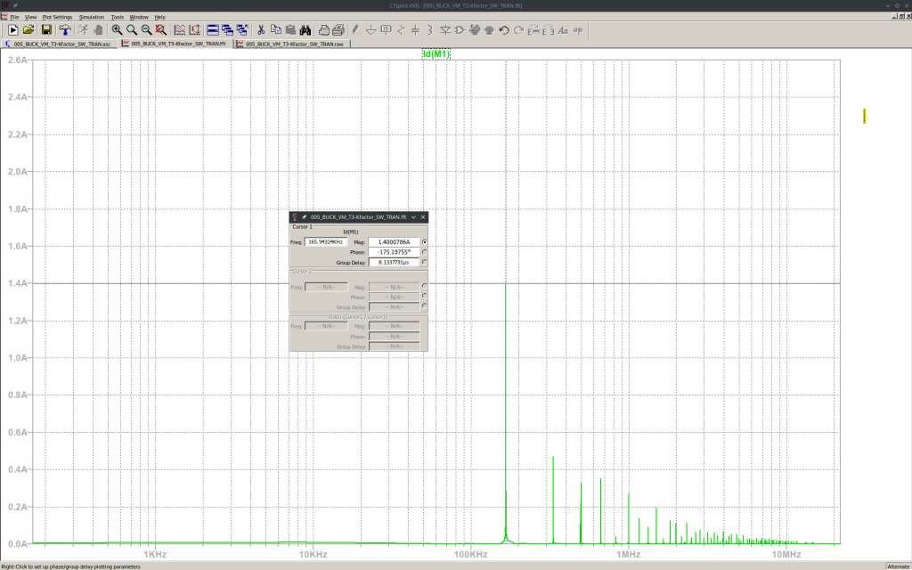Paste with the clipboard icon

click(x=290, y=29)
